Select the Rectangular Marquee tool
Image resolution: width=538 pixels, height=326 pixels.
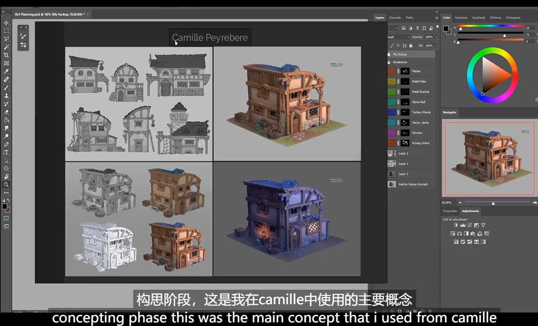6,31
